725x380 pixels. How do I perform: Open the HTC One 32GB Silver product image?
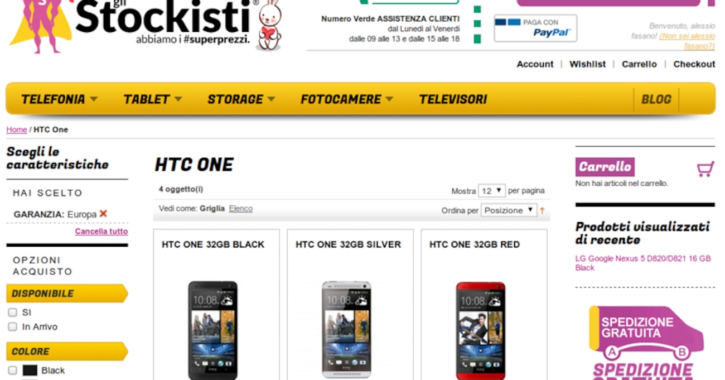pyautogui.click(x=346, y=330)
